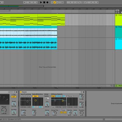Toggle the Punch-In switch
This screenshot has height=122, width=122.
tap(79, 2)
